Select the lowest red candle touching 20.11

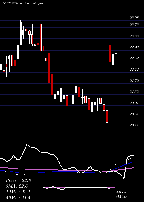pos(107,116)
